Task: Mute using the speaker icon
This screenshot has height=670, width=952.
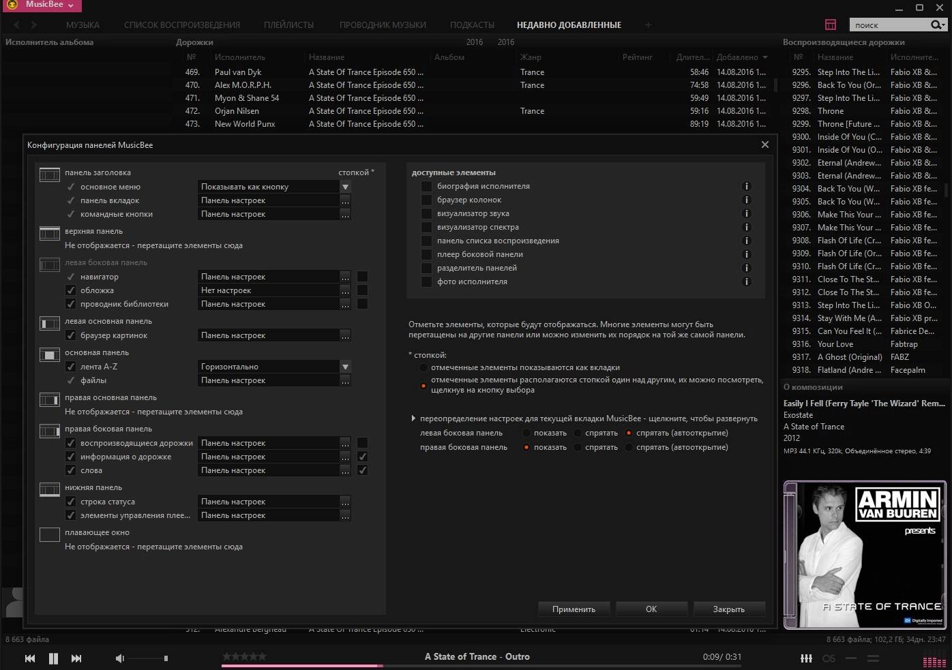Action: (120, 658)
